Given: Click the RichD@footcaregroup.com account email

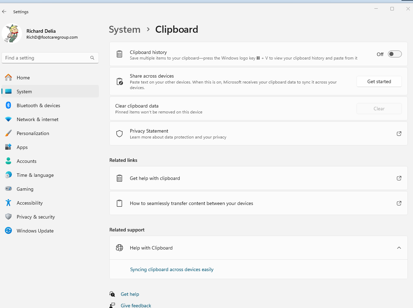Looking at the screenshot, I should click(x=52, y=37).
